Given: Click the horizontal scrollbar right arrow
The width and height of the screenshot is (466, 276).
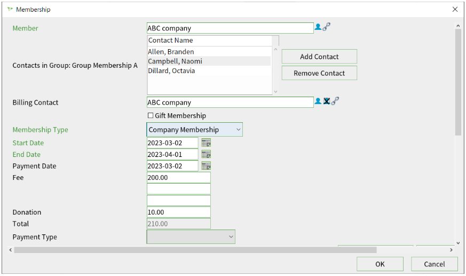Looking at the screenshot, I should [451, 250].
